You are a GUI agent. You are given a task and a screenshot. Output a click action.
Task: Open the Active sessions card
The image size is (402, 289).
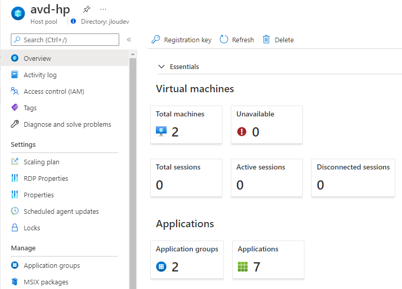267,178
